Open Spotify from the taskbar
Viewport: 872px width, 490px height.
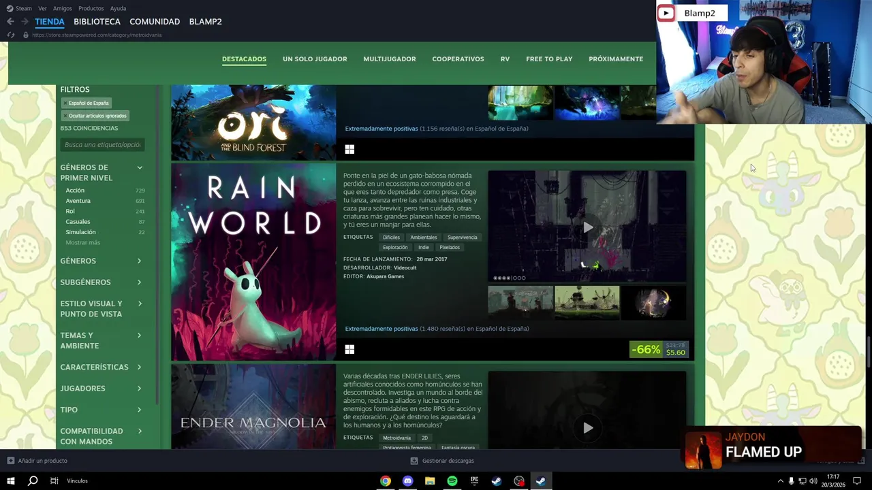click(x=452, y=481)
